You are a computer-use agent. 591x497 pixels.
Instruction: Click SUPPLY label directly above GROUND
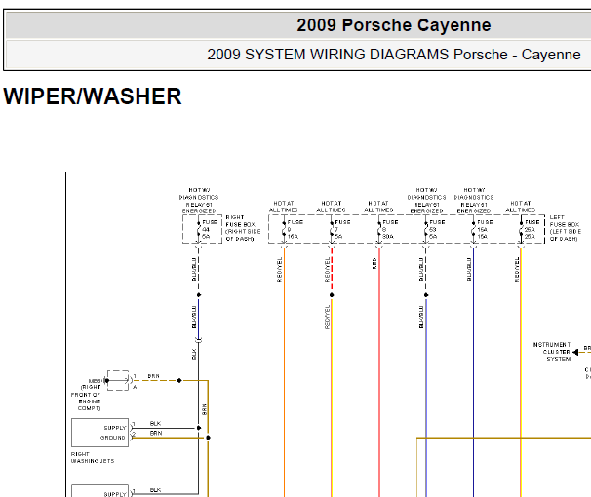click(x=115, y=428)
